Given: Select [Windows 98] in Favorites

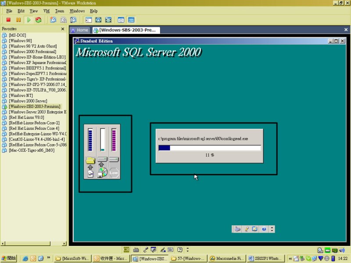Looking at the screenshot, I should [20, 40].
